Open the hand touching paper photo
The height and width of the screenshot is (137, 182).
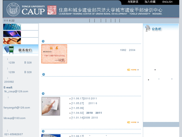click(x=51, y=106)
